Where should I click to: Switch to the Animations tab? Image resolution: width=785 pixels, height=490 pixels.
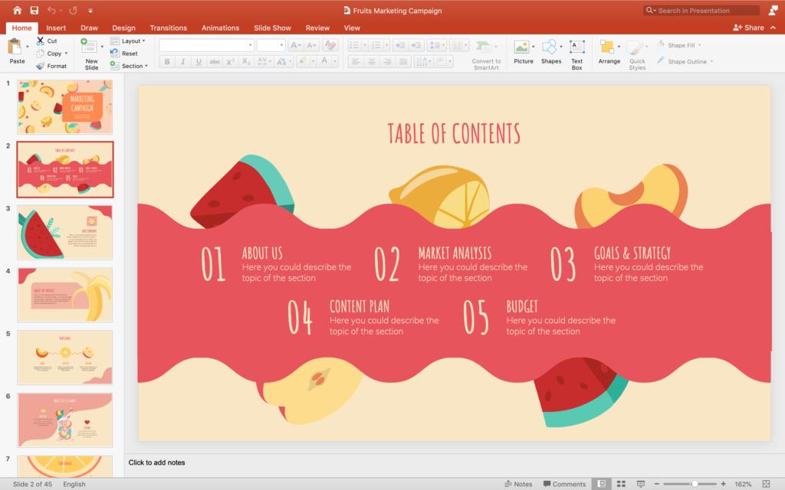(220, 28)
